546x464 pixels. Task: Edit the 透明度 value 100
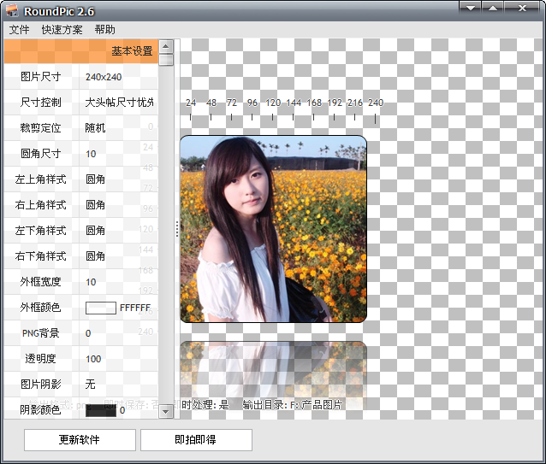click(93, 359)
